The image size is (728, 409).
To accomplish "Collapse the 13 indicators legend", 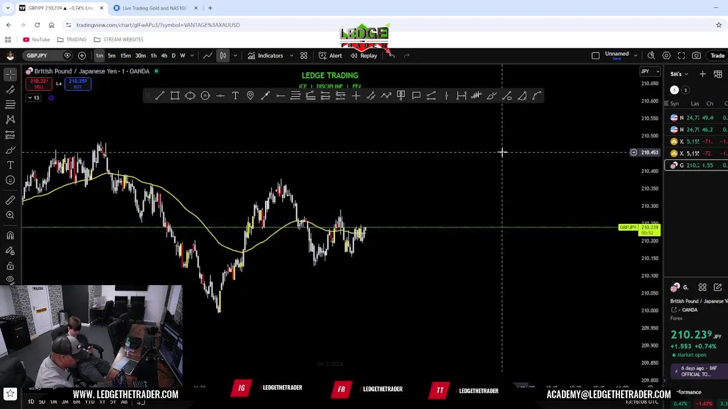I will point(34,98).
